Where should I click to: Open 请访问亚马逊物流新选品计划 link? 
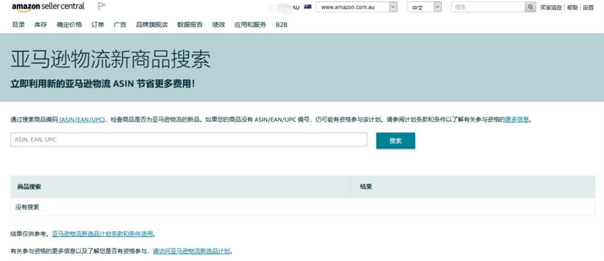(192, 251)
